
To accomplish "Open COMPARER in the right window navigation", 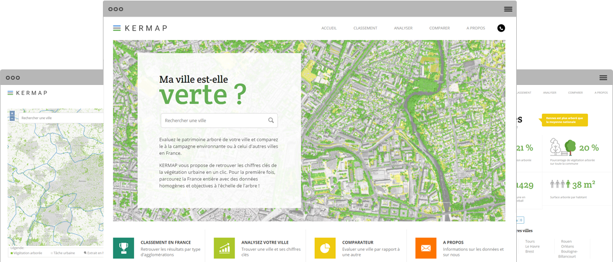I will click(576, 93).
